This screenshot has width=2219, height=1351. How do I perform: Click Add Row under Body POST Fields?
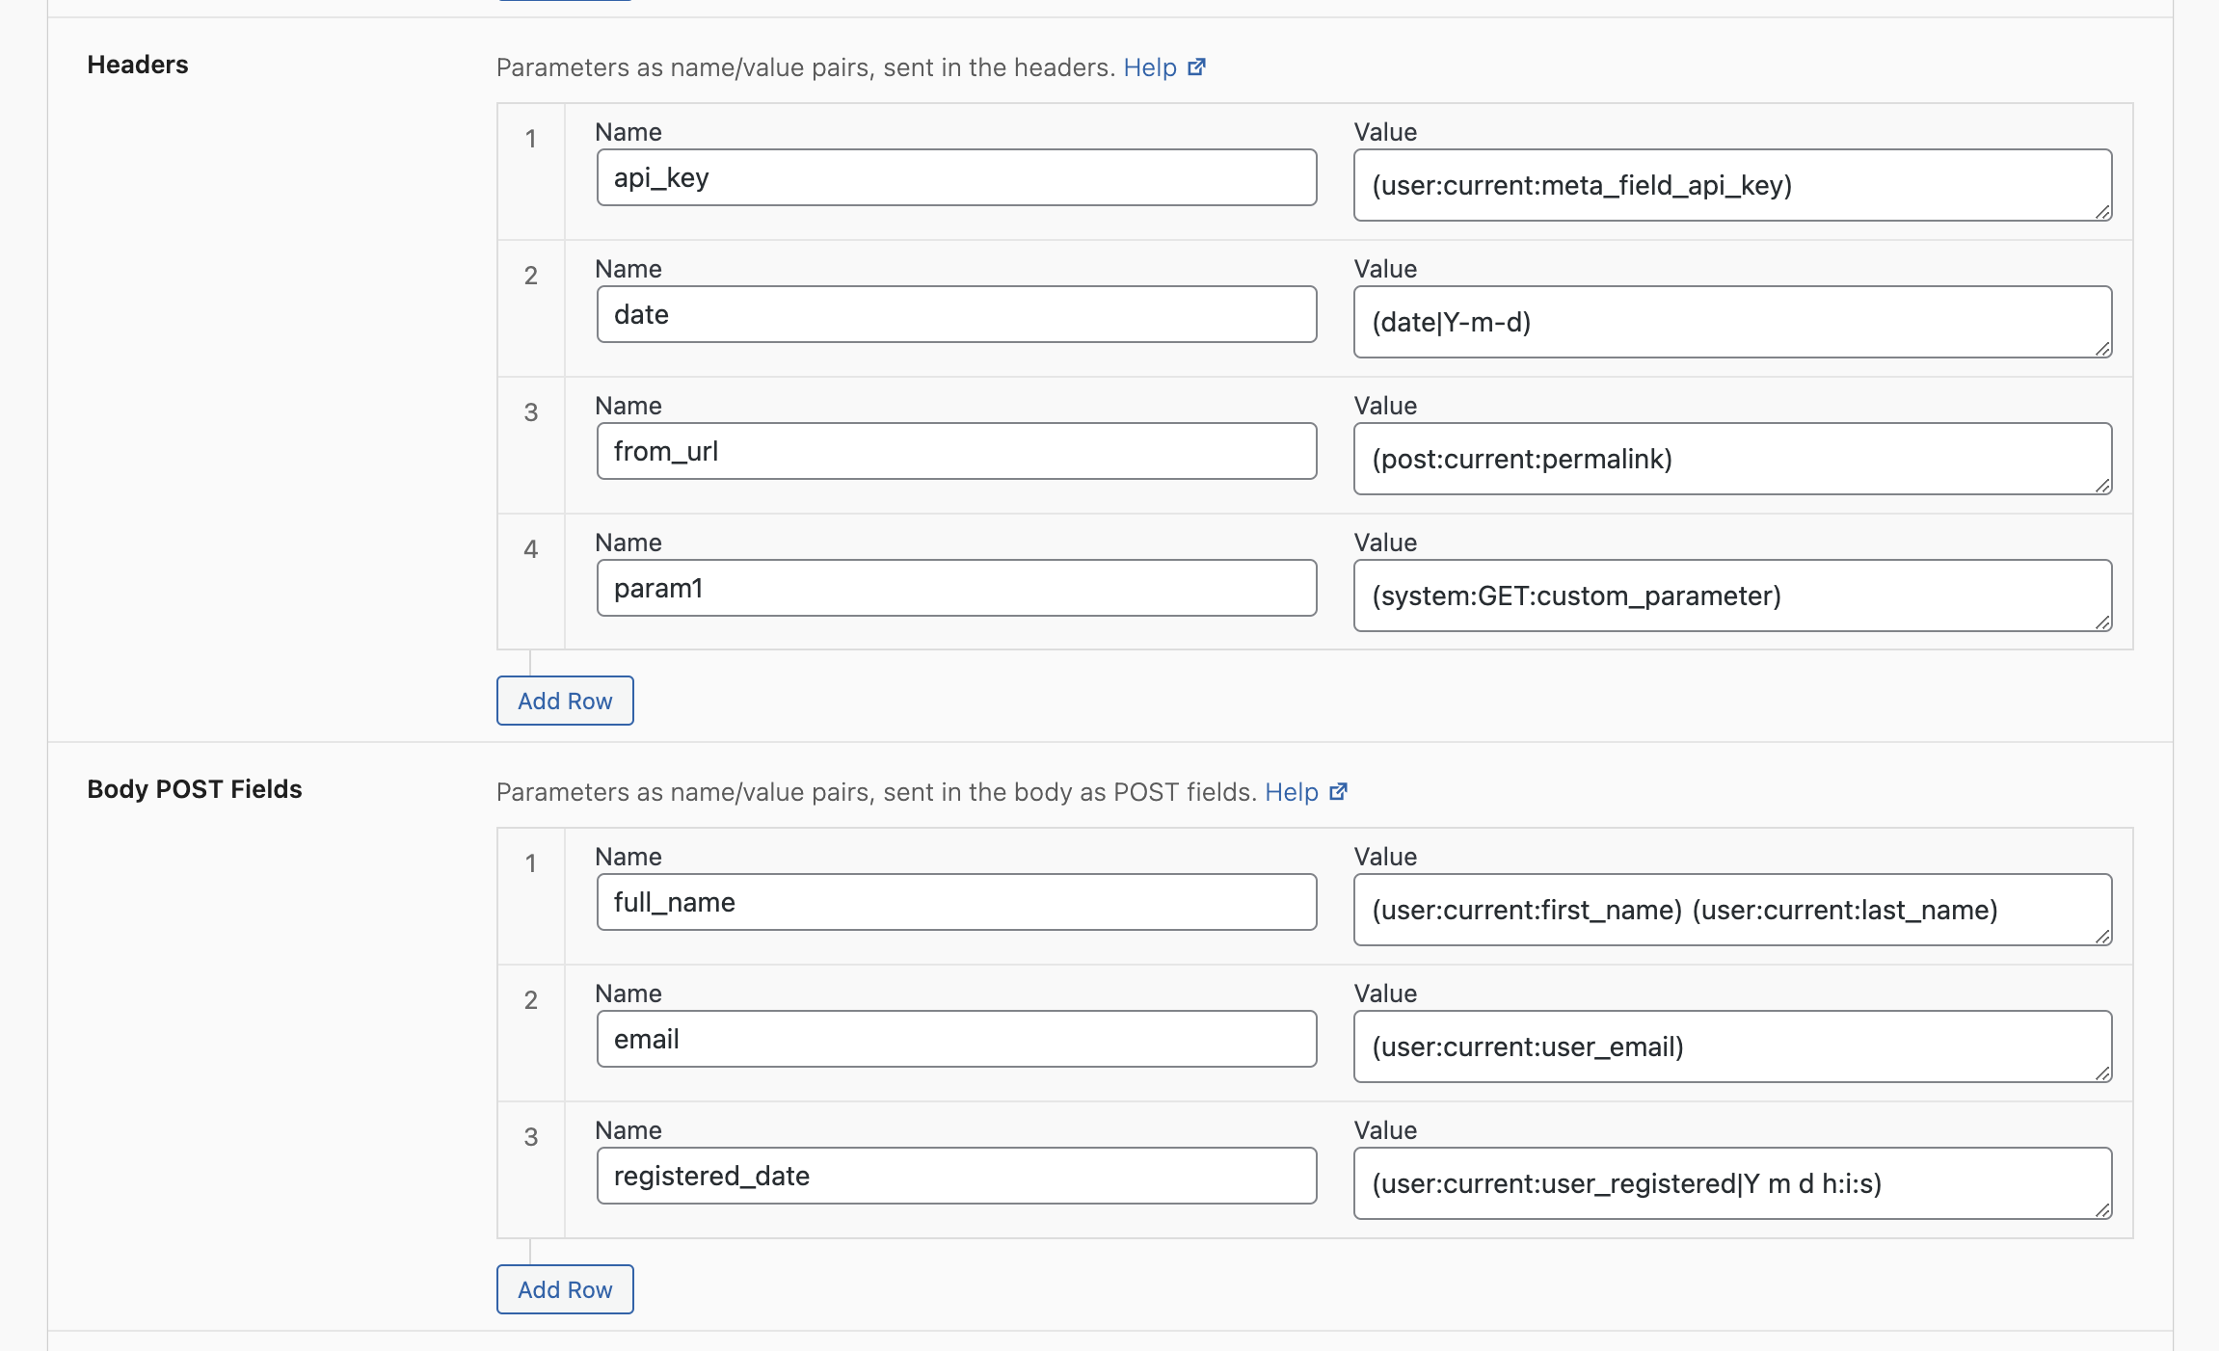565,1289
